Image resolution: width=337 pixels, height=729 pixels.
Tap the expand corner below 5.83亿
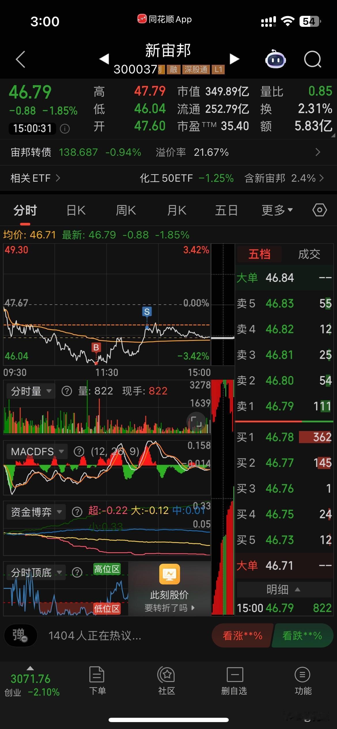point(333,135)
